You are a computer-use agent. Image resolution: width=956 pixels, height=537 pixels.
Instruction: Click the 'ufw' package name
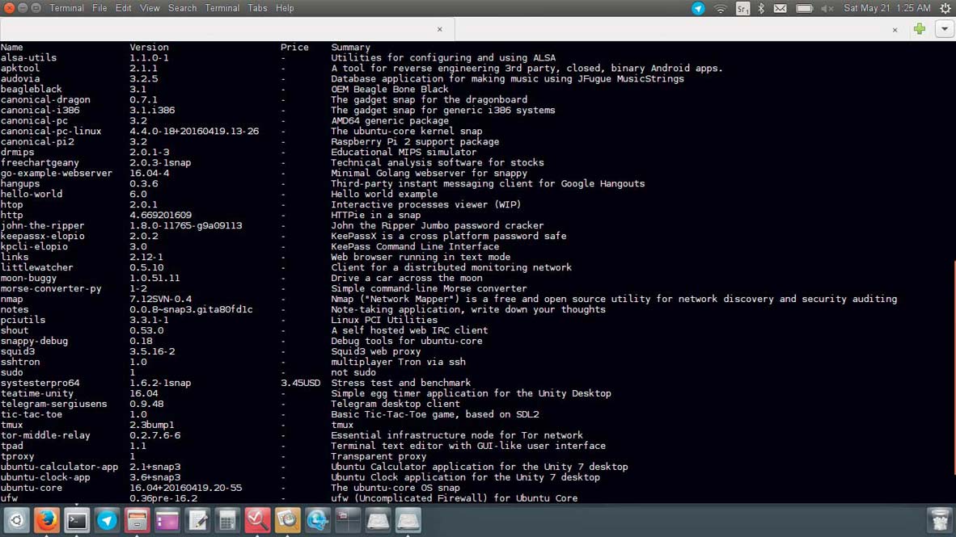pos(9,498)
